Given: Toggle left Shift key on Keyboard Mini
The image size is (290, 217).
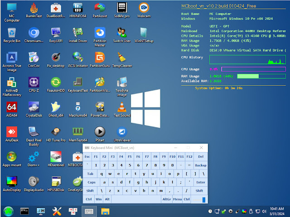Looking at the screenshot, I should click(x=90, y=191).
